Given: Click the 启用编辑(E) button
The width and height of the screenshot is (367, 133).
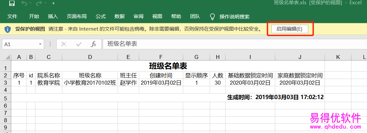Looking at the screenshot, I should click(289, 29).
